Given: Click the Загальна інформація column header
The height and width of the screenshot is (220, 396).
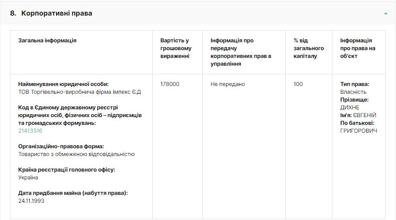Looking at the screenshot, I should point(47,41).
